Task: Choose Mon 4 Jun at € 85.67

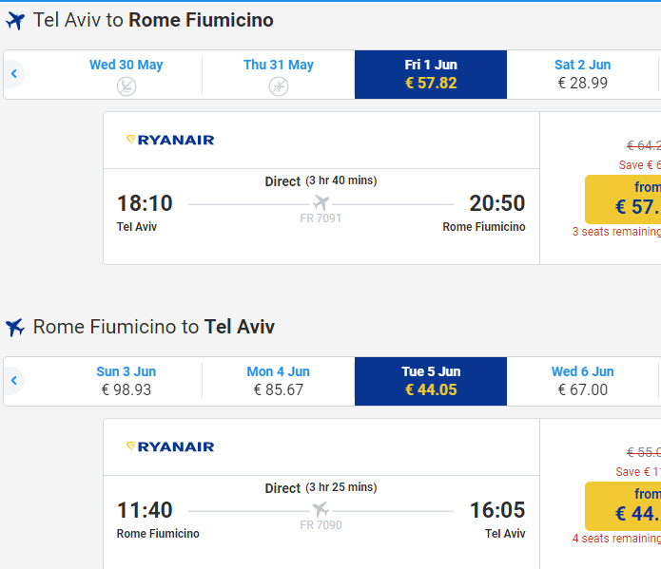Action: click(x=279, y=381)
